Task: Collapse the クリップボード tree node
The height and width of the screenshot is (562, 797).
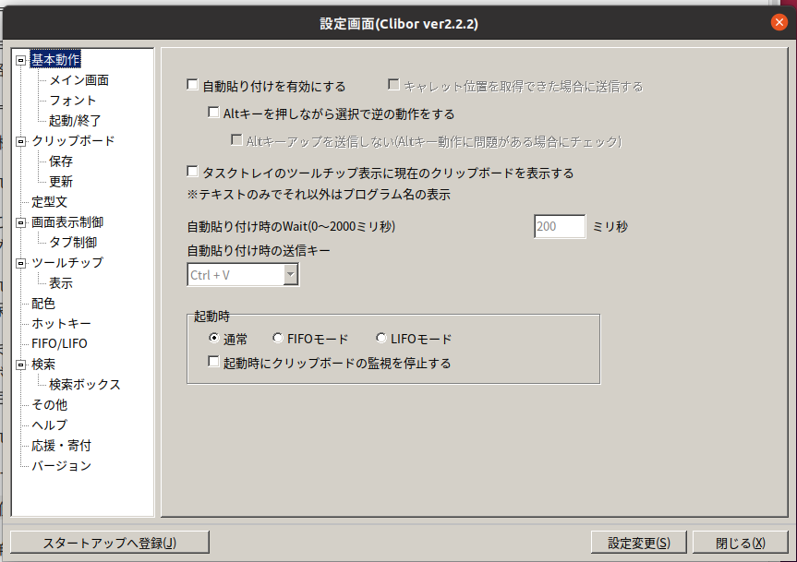Action: pyautogui.click(x=21, y=141)
